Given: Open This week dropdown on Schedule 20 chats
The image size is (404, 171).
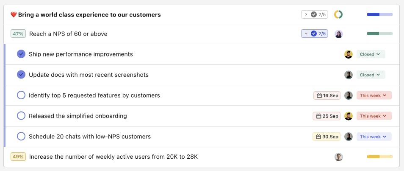Looking at the screenshot, I should (x=374, y=137).
